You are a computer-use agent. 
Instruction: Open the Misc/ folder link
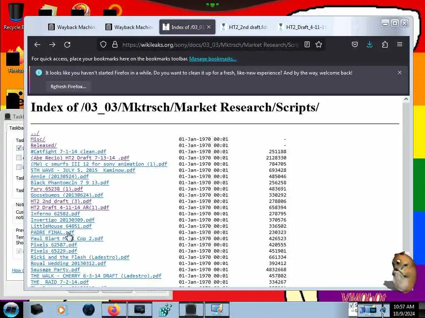(x=38, y=139)
